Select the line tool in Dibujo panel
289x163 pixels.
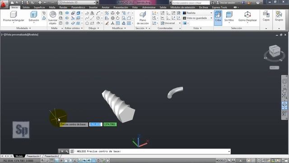coord(92,18)
